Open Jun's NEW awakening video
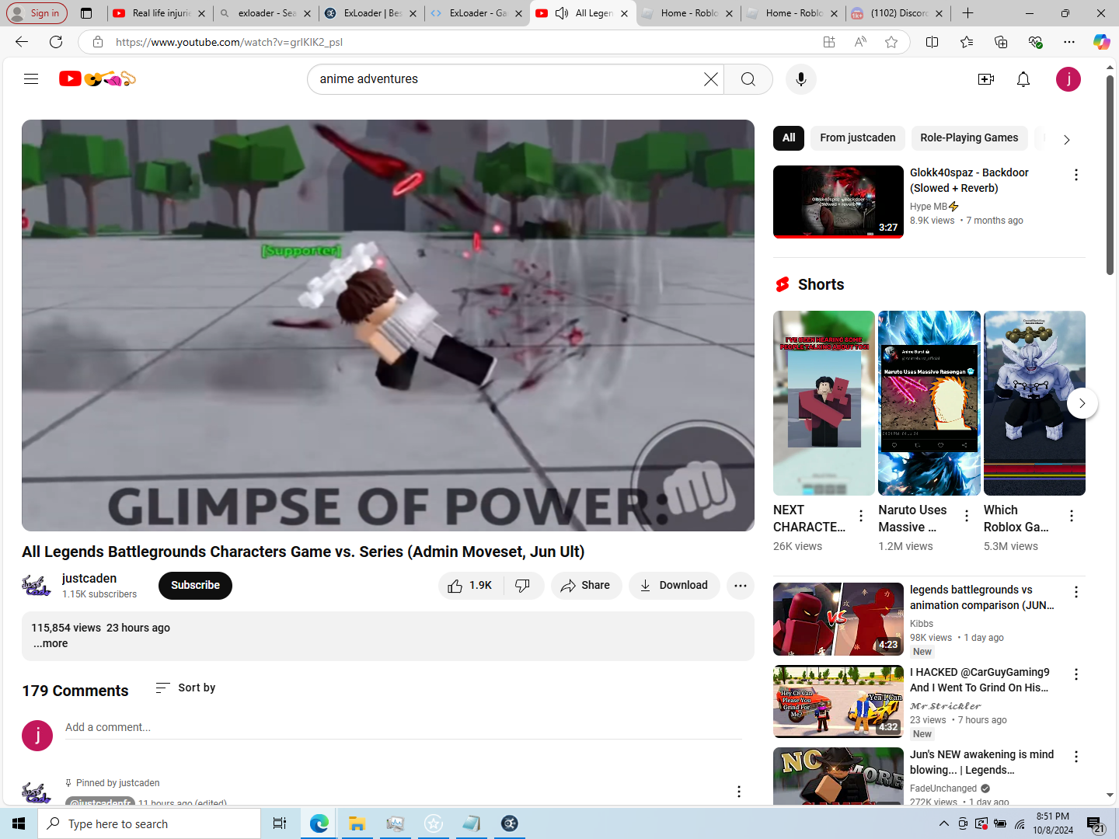The height and width of the screenshot is (839, 1119). click(838, 775)
